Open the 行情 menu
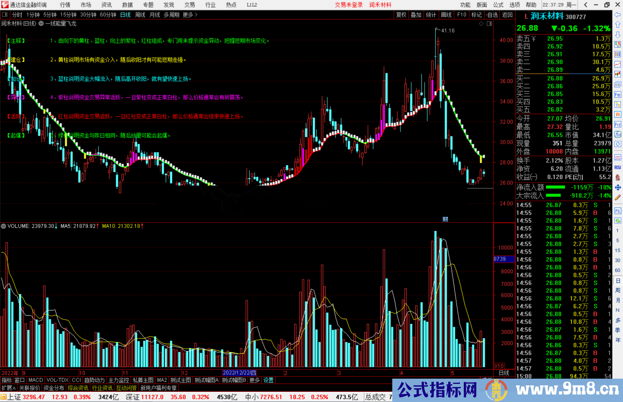Viewport: 623px width, 402px height. (65, 5)
